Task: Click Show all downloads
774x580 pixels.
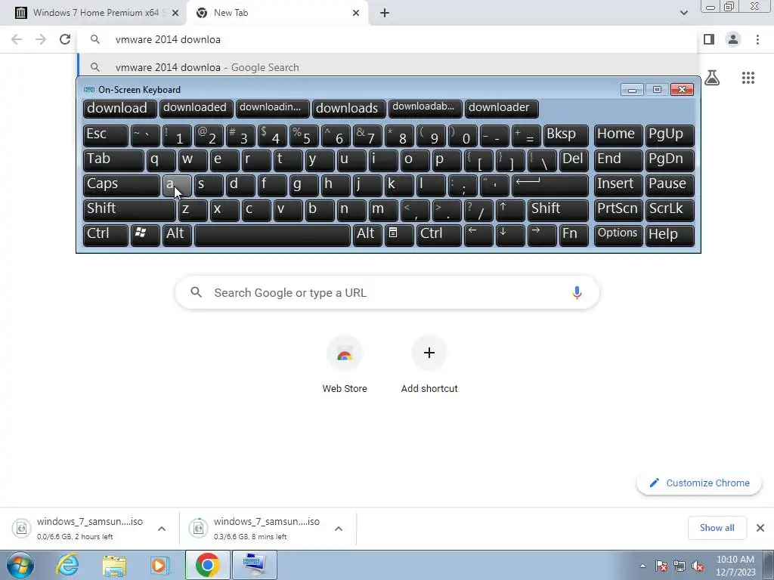Action: click(717, 528)
